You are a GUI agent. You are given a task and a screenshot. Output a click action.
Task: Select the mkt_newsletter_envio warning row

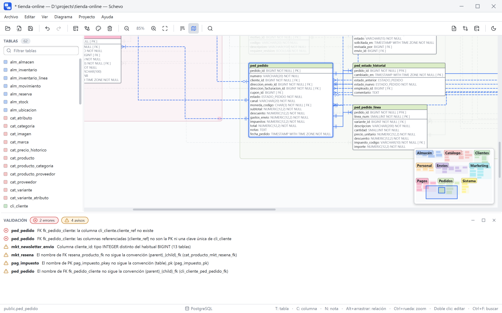(x=251, y=247)
